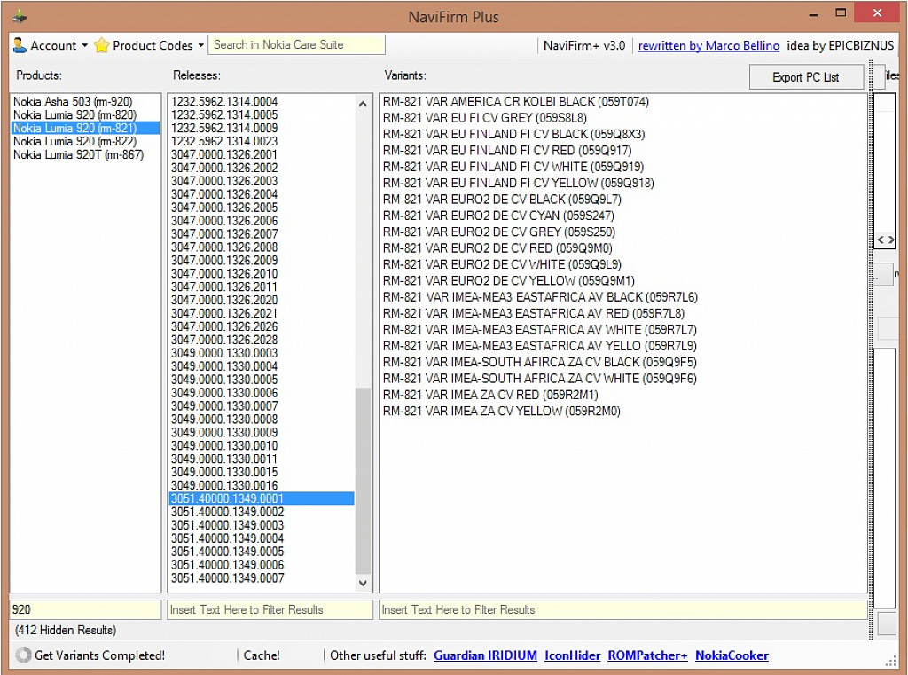Select variant IMEA-MEA3 EASTAFRICA AV YELLO
The width and height of the screenshot is (908, 675).
(x=623, y=345)
